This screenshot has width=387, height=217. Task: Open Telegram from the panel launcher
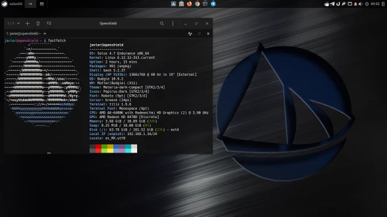(213, 4)
